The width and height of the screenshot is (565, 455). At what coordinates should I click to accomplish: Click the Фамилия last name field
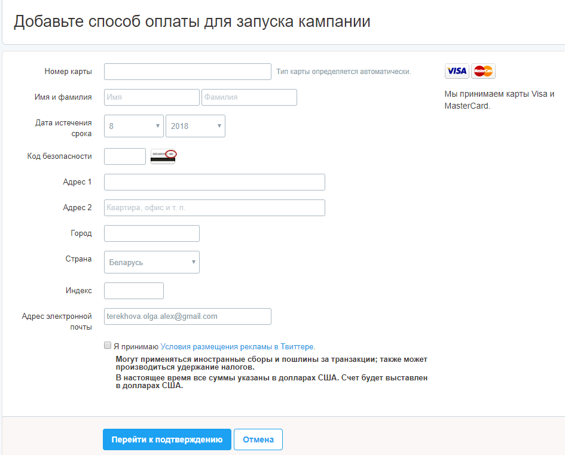pyautogui.click(x=249, y=97)
